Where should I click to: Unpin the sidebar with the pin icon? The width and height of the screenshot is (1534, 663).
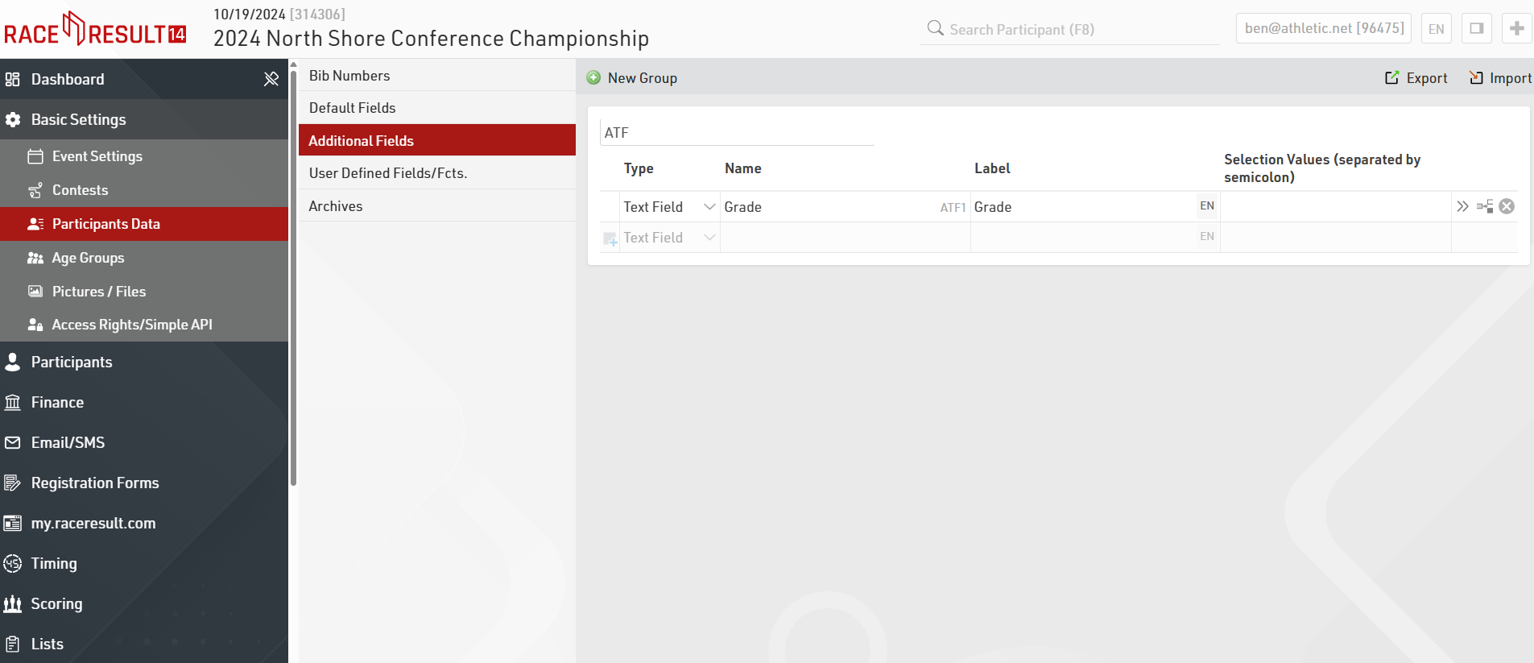pyautogui.click(x=271, y=79)
